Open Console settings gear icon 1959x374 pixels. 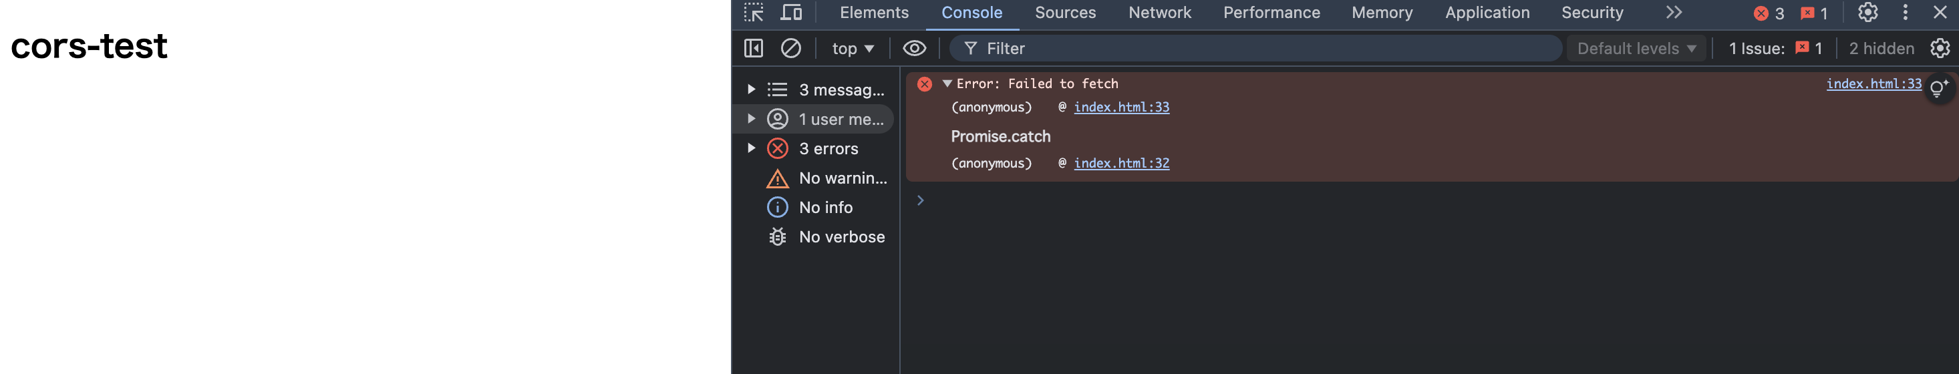(1940, 49)
